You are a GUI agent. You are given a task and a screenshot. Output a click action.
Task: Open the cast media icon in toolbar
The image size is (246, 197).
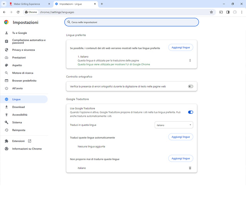[221, 12]
